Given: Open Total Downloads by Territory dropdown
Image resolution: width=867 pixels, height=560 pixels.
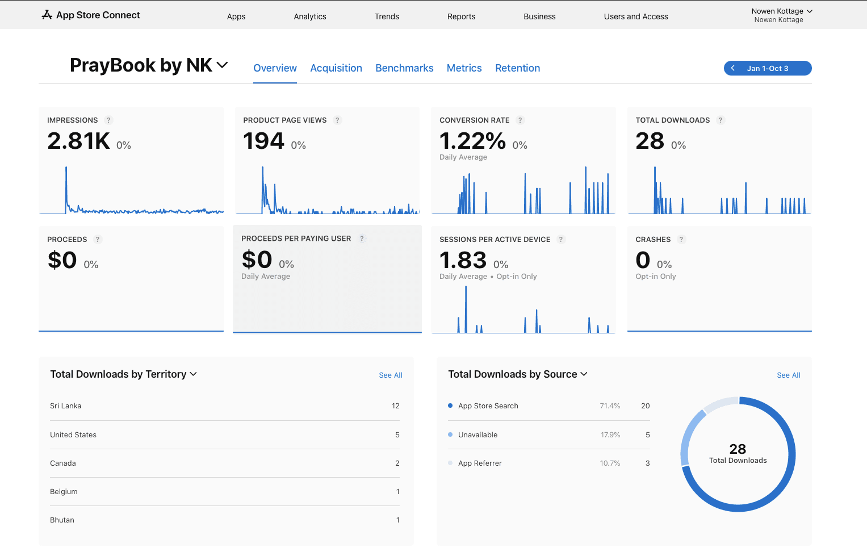Looking at the screenshot, I should pyautogui.click(x=193, y=374).
